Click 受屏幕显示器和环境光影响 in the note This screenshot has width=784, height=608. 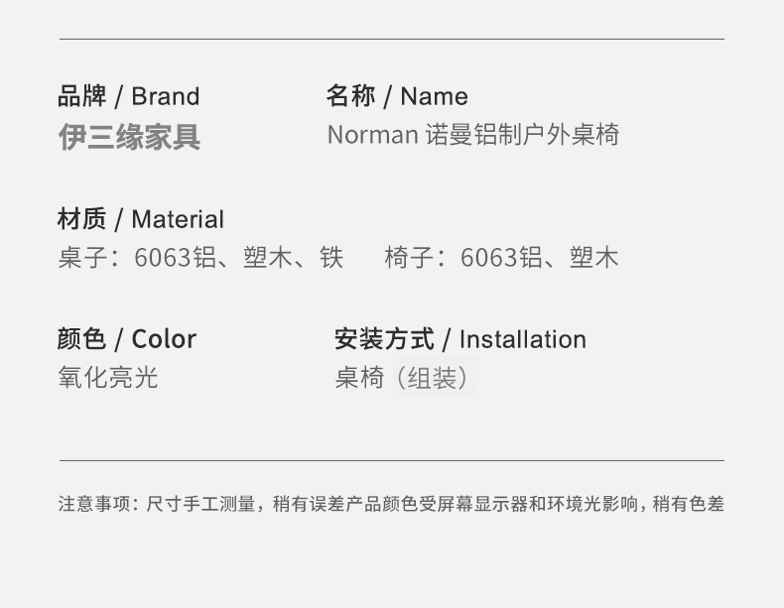point(529,504)
